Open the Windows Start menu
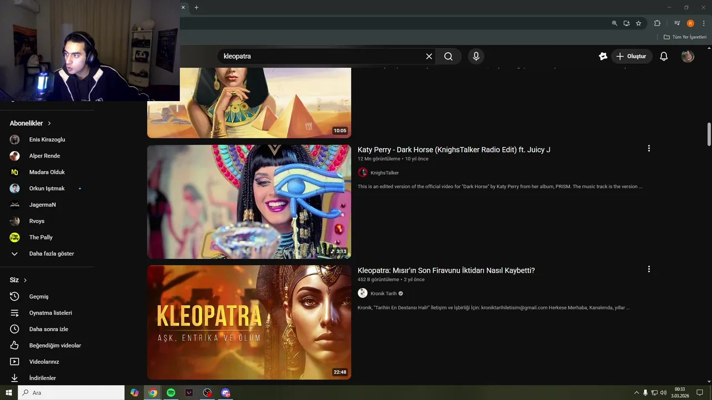Screen dimensions: 712x400 pyautogui.click(x=8, y=393)
